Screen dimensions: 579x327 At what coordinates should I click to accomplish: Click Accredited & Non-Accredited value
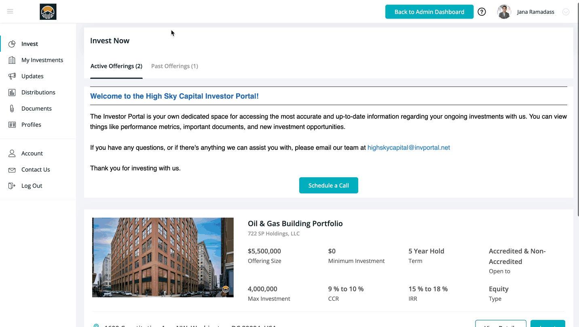pyautogui.click(x=517, y=256)
